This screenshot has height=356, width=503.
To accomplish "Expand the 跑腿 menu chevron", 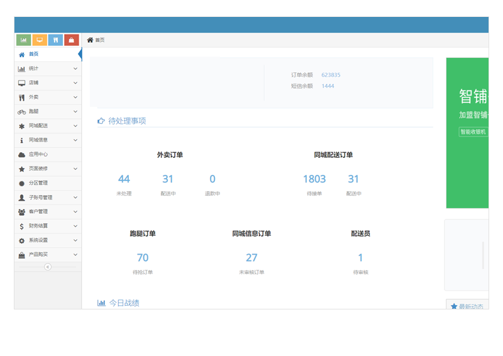I will 75,111.
